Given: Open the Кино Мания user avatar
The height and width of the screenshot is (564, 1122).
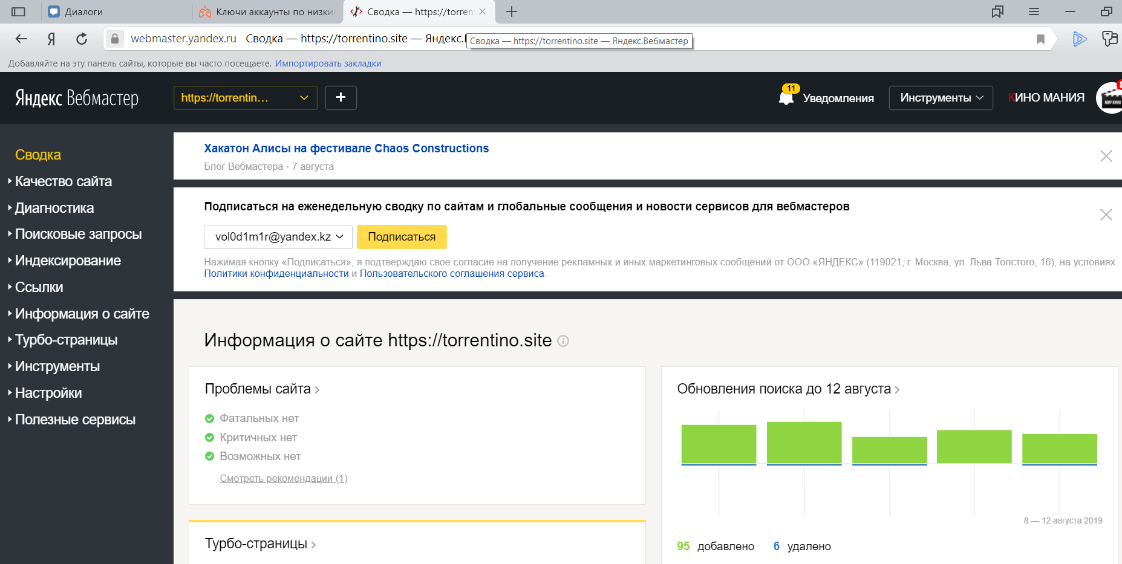Looking at the screenshot, I should pos(1111,98).
